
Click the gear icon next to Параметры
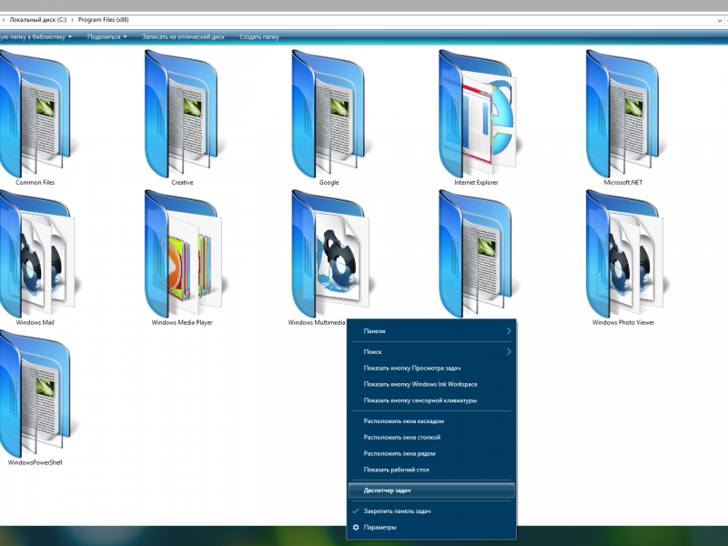356,528
